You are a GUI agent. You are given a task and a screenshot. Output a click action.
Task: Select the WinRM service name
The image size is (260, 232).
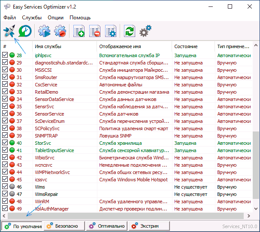coord(42,201)
